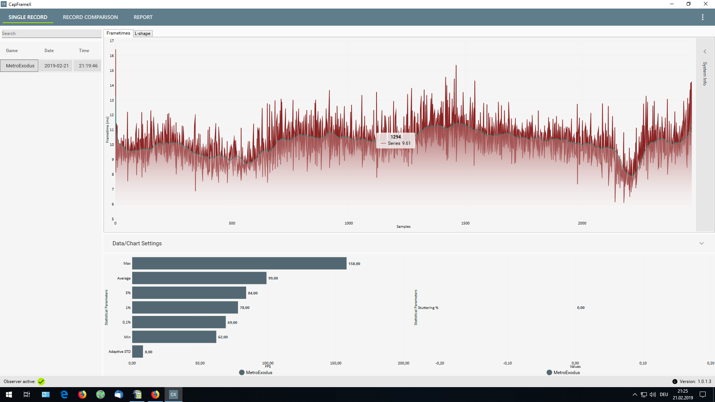Expand the System Info side panel arrow
The height and width of the screenshot is (402, 715).
[705, 52]
